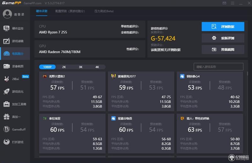This screenshot has height=163, width=252.
Task: Click AMD Radeon 760M/780M GPU name
Action: (60, 52)
